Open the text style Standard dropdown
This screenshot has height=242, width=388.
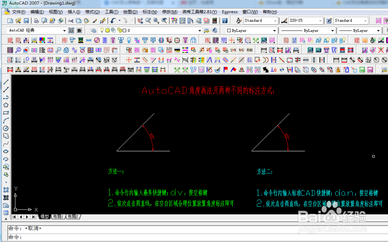click(x=275, y=21)
